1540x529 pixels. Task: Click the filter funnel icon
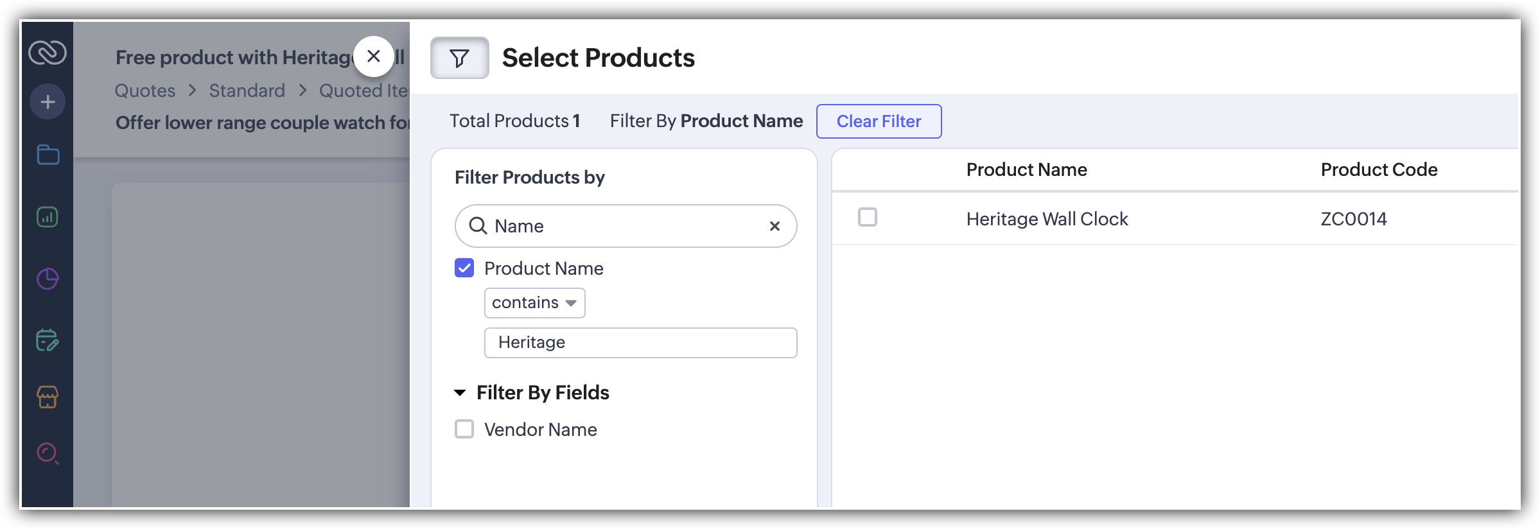pyautogui.click(x=459, y=58)
